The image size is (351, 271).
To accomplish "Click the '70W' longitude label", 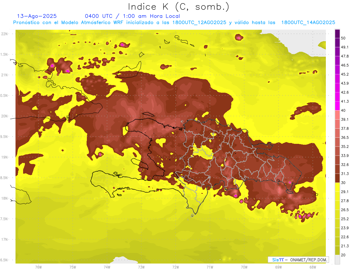I will click(244, 267).
